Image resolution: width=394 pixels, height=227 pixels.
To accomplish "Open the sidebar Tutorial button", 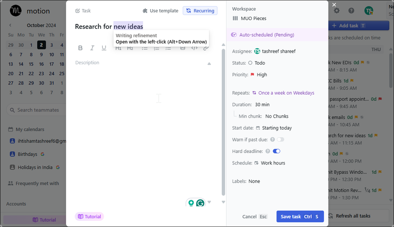I will point(44,220).
